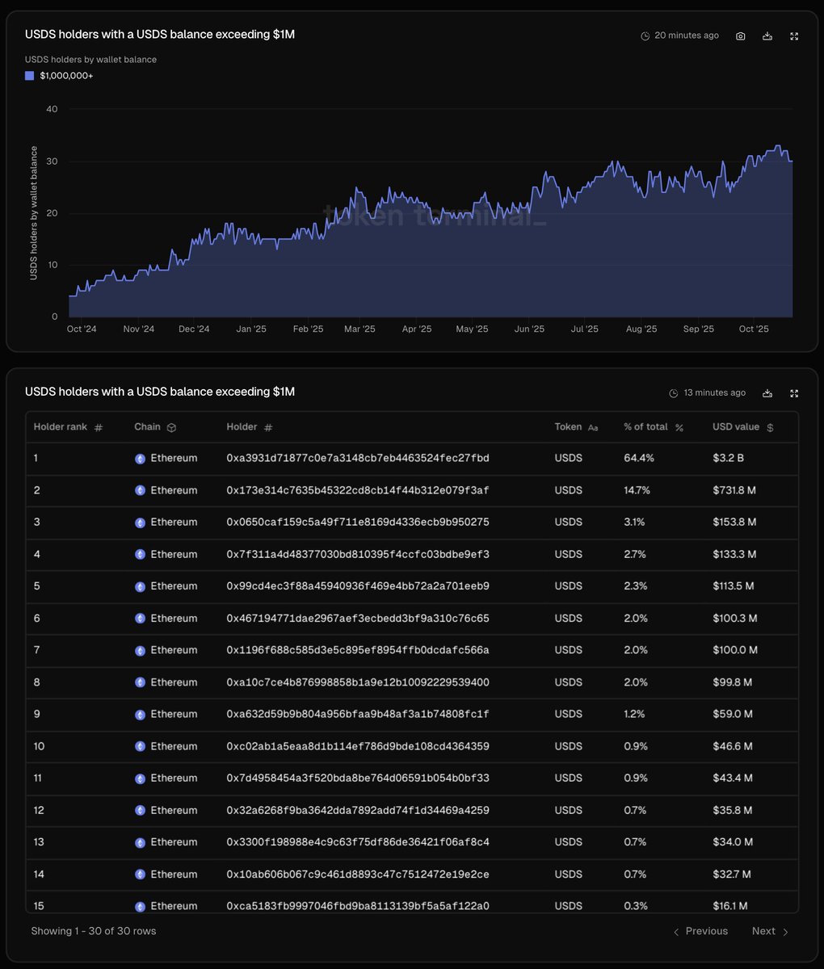Click the $59.0 M USD value cell
Image resolution: width=824 pixels, height=969 pixels.
(x=733, y=714)
